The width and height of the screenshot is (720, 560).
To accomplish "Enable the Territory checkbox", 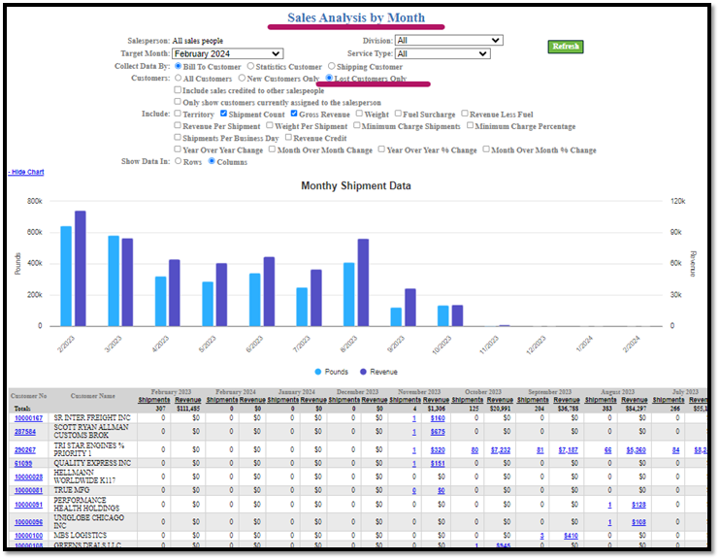I will (178, 114).
